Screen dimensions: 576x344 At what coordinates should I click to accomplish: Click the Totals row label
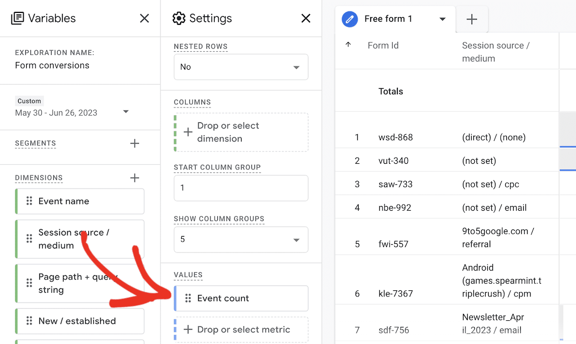coord(391,91)
